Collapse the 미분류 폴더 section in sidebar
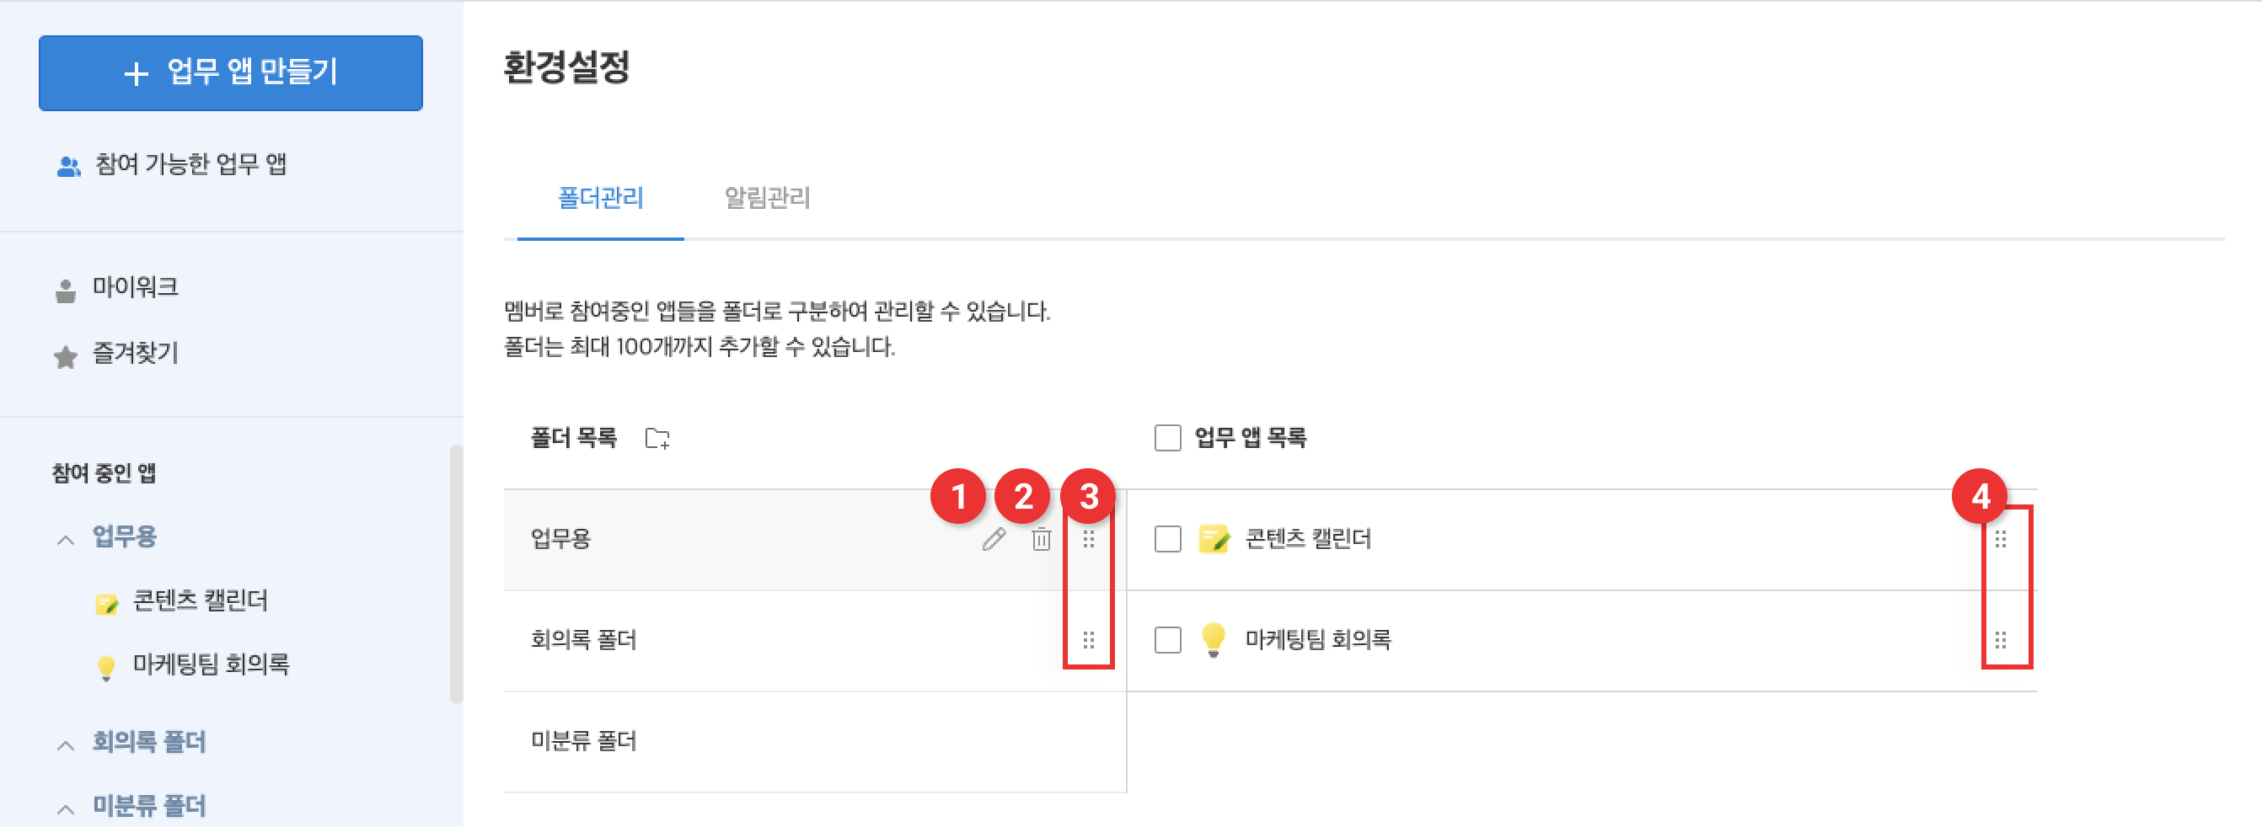The width and height of the screenshot is (2262, 827). coord(66,808)
